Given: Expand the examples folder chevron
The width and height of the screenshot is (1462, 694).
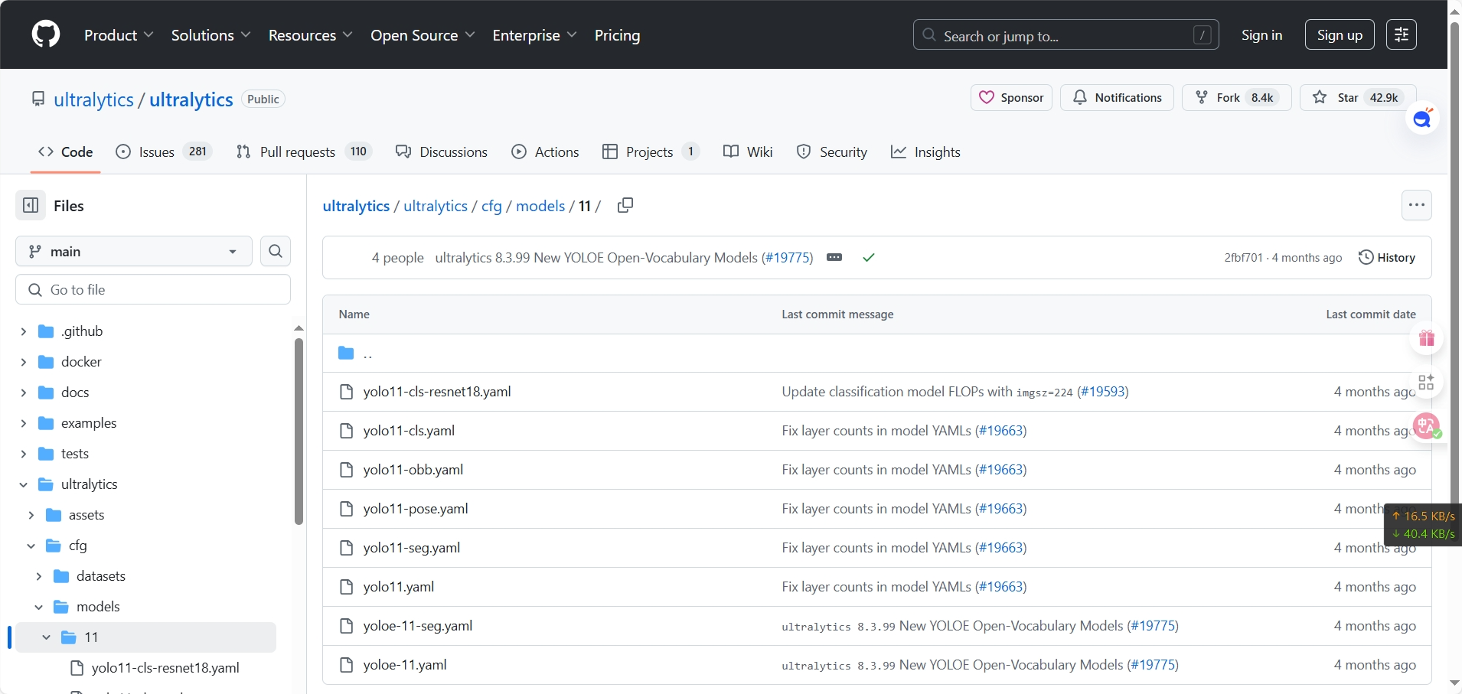Looking at the screenshot, I should click(23, 423).
